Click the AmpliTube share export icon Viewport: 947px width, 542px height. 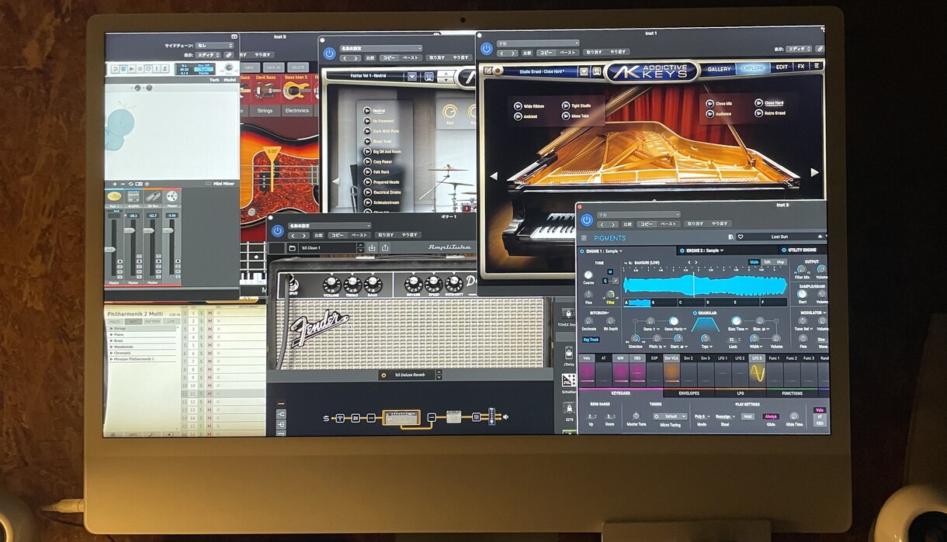385,248
